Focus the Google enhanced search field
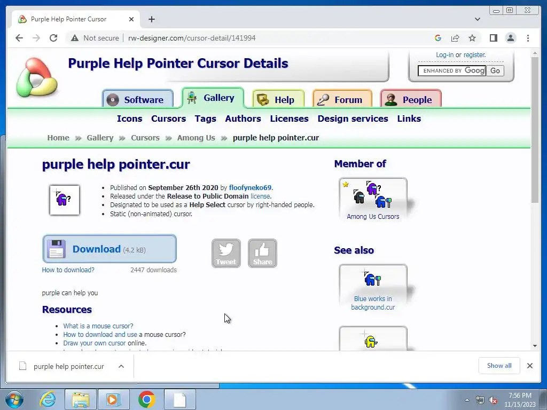 coord(452,71)
